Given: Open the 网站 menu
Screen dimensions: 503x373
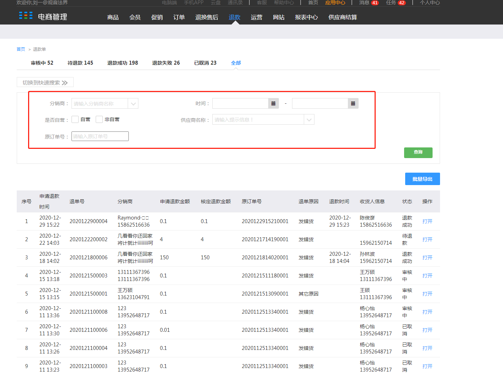Looking at the screenshot, I should [x=279, y=17].
